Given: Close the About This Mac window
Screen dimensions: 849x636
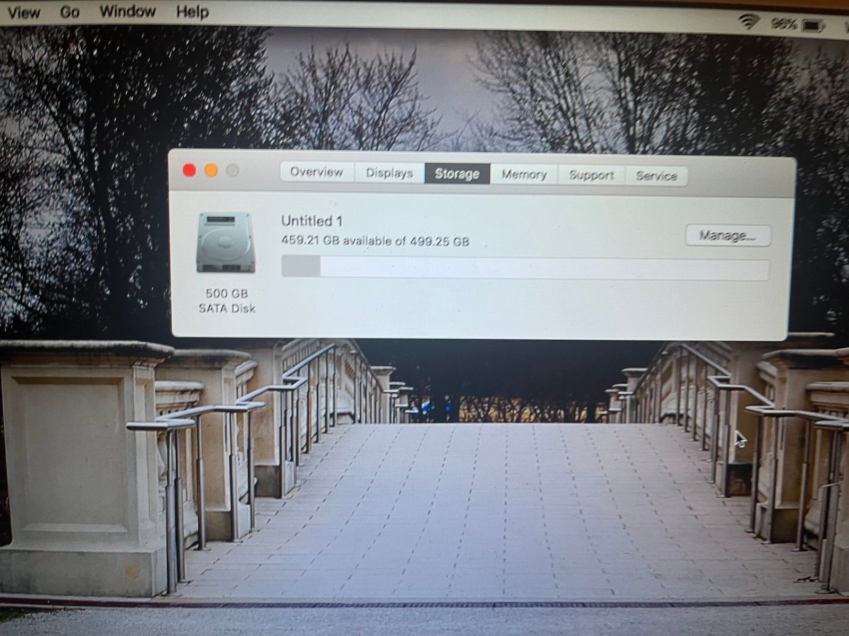Looking at the screenshot, I should [189, 170].
